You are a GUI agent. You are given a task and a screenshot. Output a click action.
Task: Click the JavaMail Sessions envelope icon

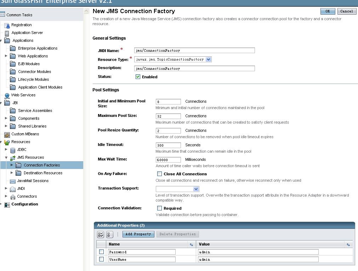tap(13, 181)
